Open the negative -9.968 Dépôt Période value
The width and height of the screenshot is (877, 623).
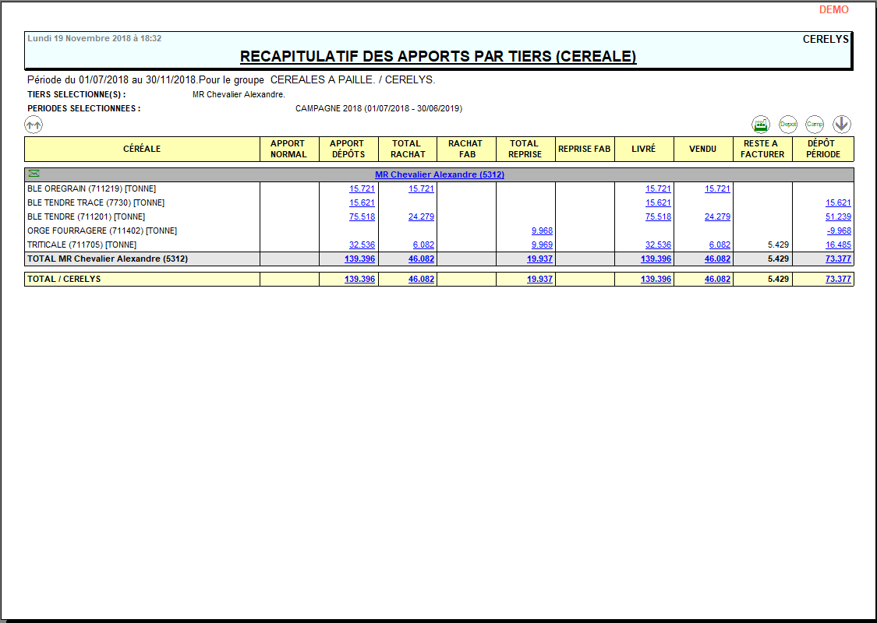[839, 231]
